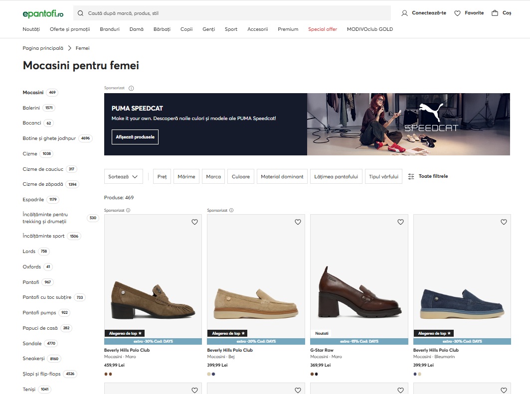The image size is (530, 394).
Task: Click the info icon next to first product's Sponsorizat label
Action: (128, 210)
